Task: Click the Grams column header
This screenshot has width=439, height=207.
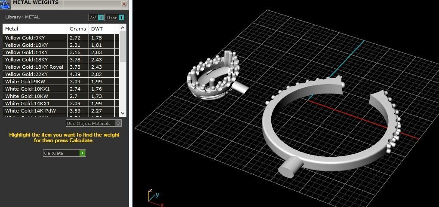Action: (x=78, y=29)
